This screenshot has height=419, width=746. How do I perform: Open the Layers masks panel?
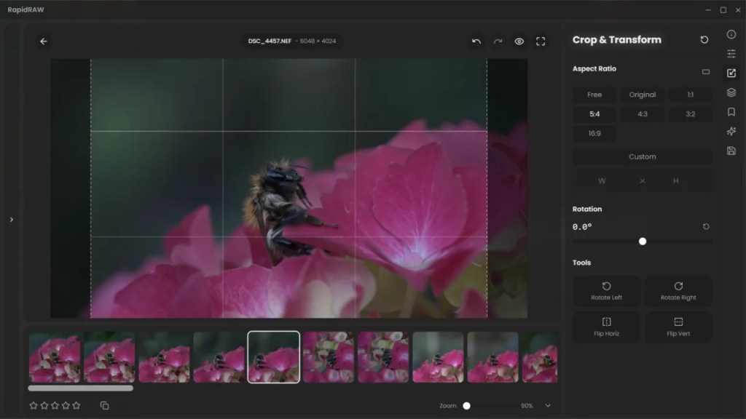click(731, 92)
